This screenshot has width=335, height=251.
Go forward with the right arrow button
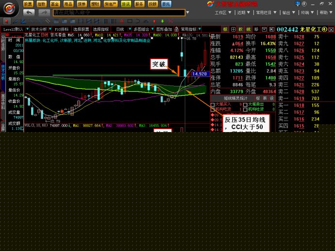click(44, 13)
